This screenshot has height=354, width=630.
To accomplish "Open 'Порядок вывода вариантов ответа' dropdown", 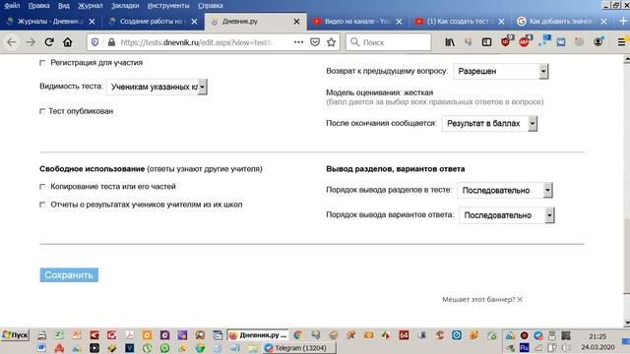I will coord(507,215).
